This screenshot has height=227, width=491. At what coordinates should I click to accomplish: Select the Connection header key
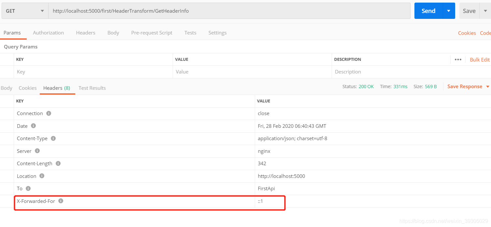pyautogui.click(x=30, y=113)
